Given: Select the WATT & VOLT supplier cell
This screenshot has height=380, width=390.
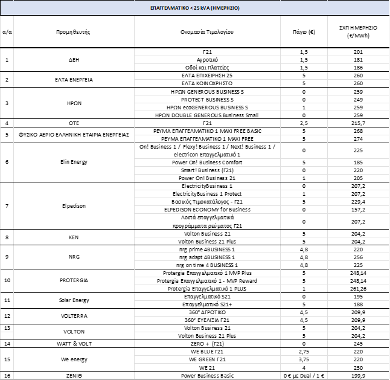Looking at the screenshot, I should pyautogui.click(x=74, y=344).
